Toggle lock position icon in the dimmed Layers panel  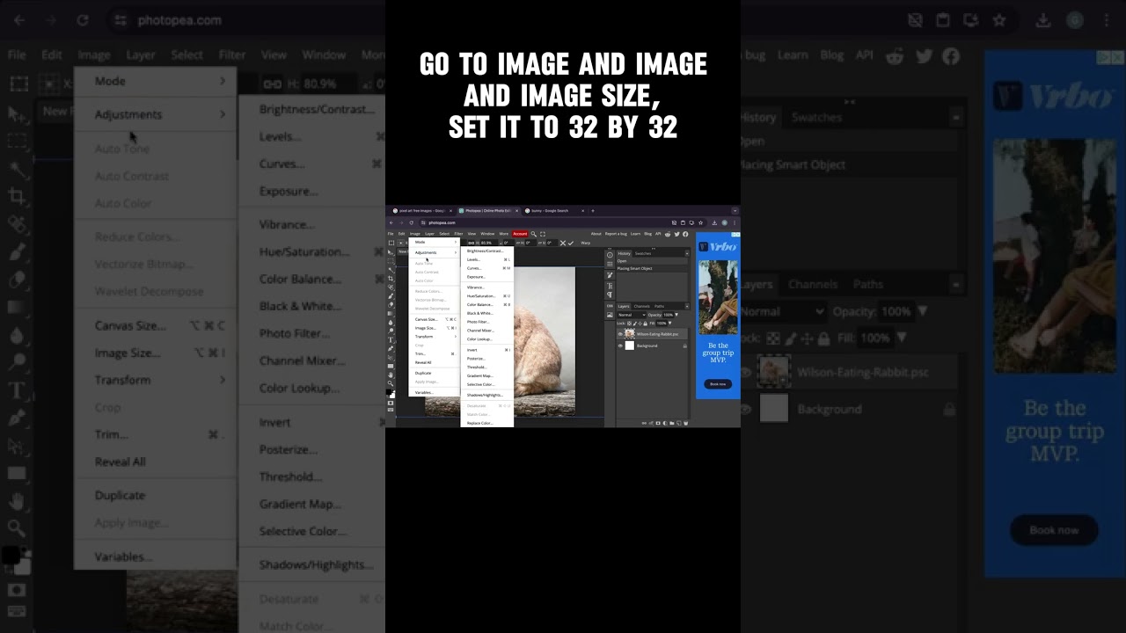pos(808,338)
